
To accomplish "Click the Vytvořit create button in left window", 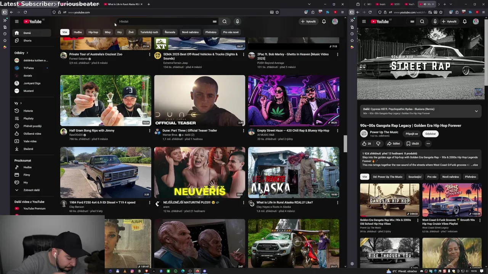I will [x=308, y=21].
